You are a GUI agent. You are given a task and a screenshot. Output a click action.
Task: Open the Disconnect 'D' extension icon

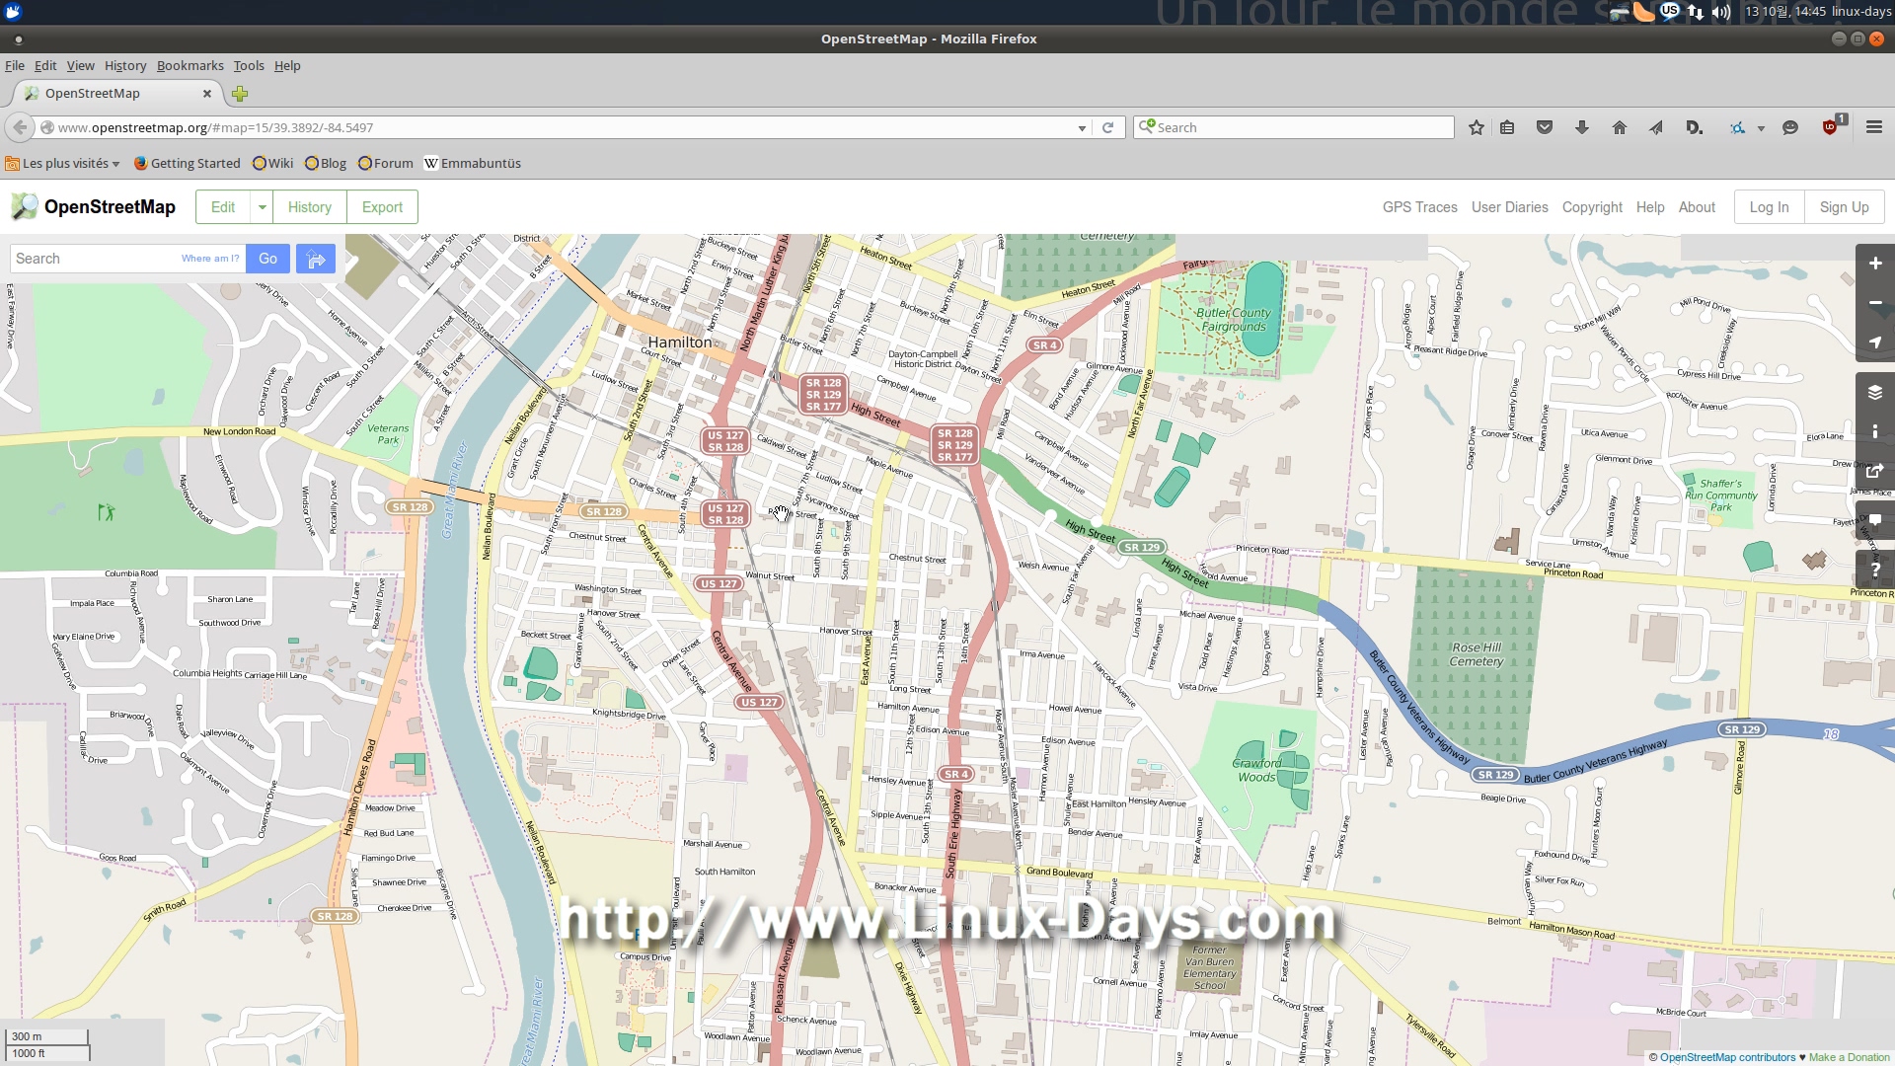pyautogui.click(x=1694, y=127)
